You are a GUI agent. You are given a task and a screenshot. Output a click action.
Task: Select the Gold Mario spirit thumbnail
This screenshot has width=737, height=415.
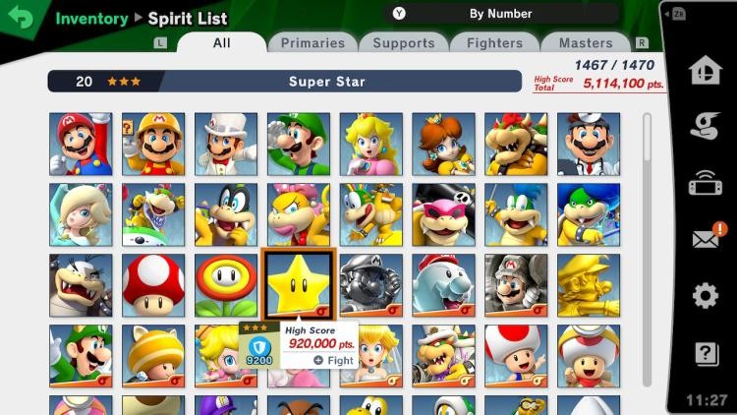pyautogui.click(x=589, y=285)
